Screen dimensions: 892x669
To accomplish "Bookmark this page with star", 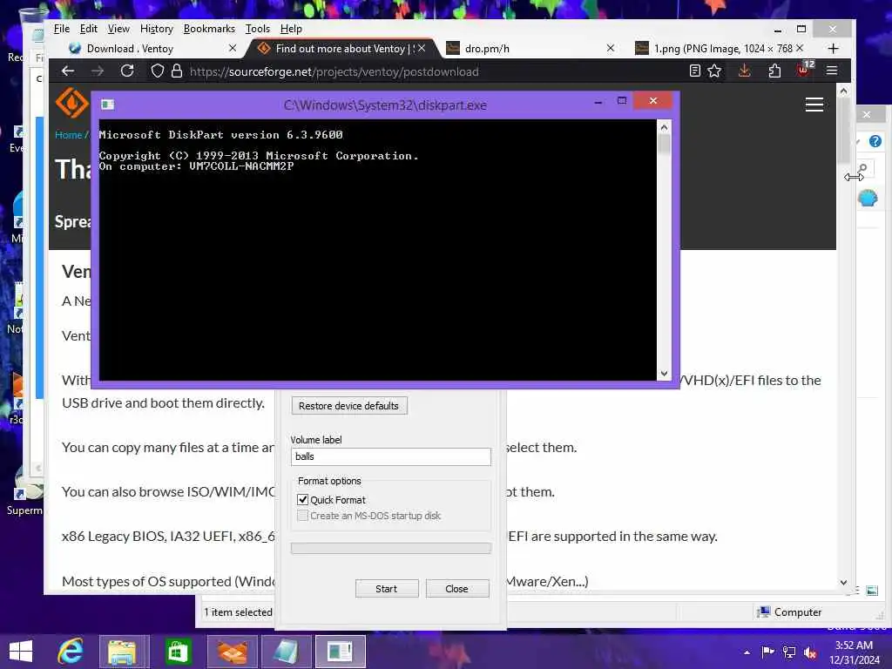I will pos(714,71).
